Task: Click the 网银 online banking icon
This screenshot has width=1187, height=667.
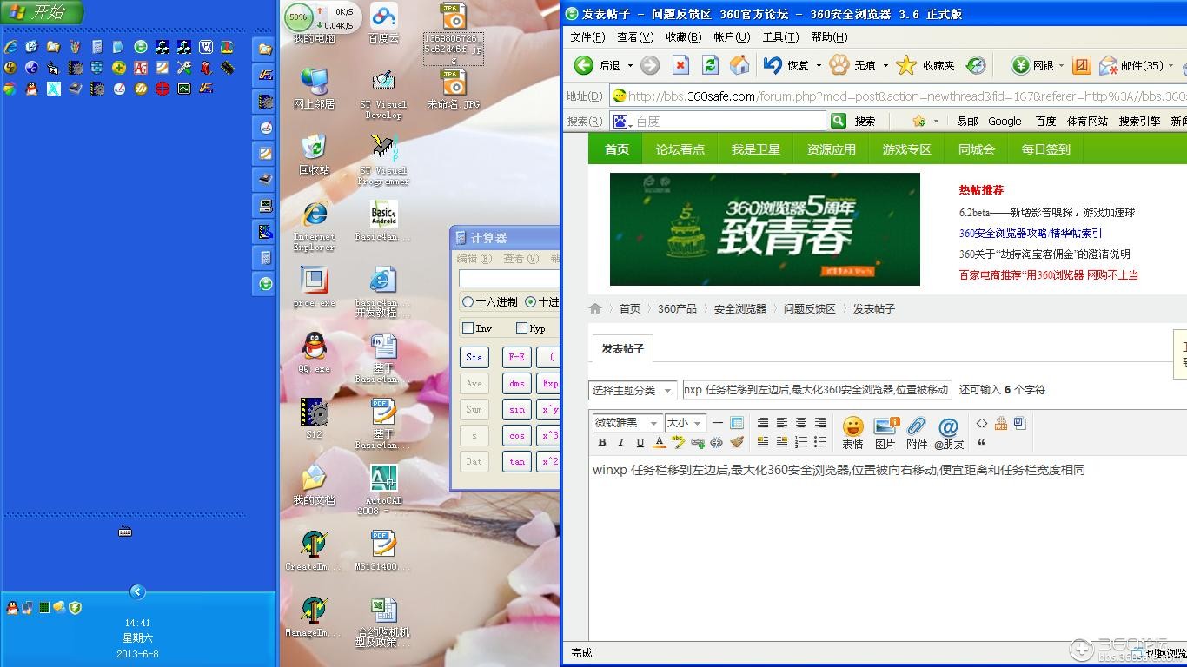Action: pos(1020,65)
